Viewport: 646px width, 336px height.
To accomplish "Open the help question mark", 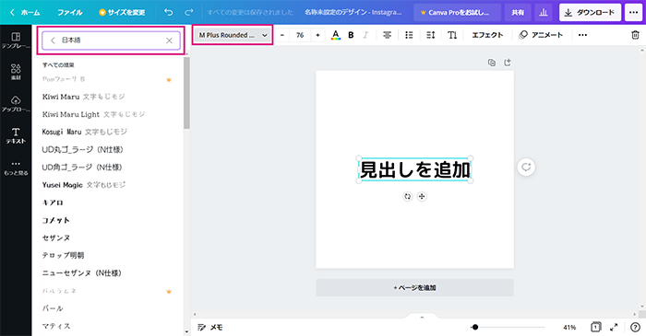I will click(x=635, y=327).
